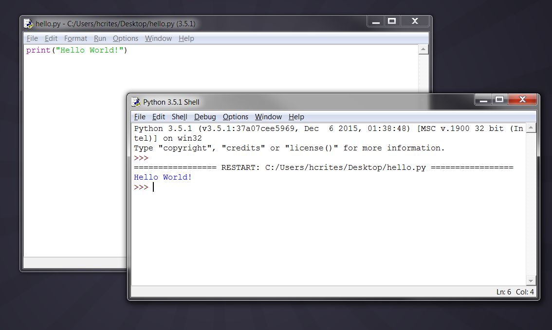Image resolution: width=552 pixels, height=330 pixels.
Task: Open the Window menu in the Python Shell
Action: click(x=268, y=117)
